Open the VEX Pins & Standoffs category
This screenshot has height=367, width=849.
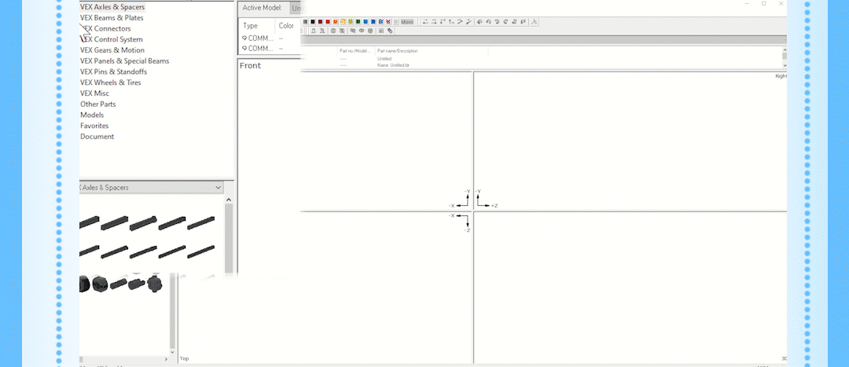coord(113,72)
